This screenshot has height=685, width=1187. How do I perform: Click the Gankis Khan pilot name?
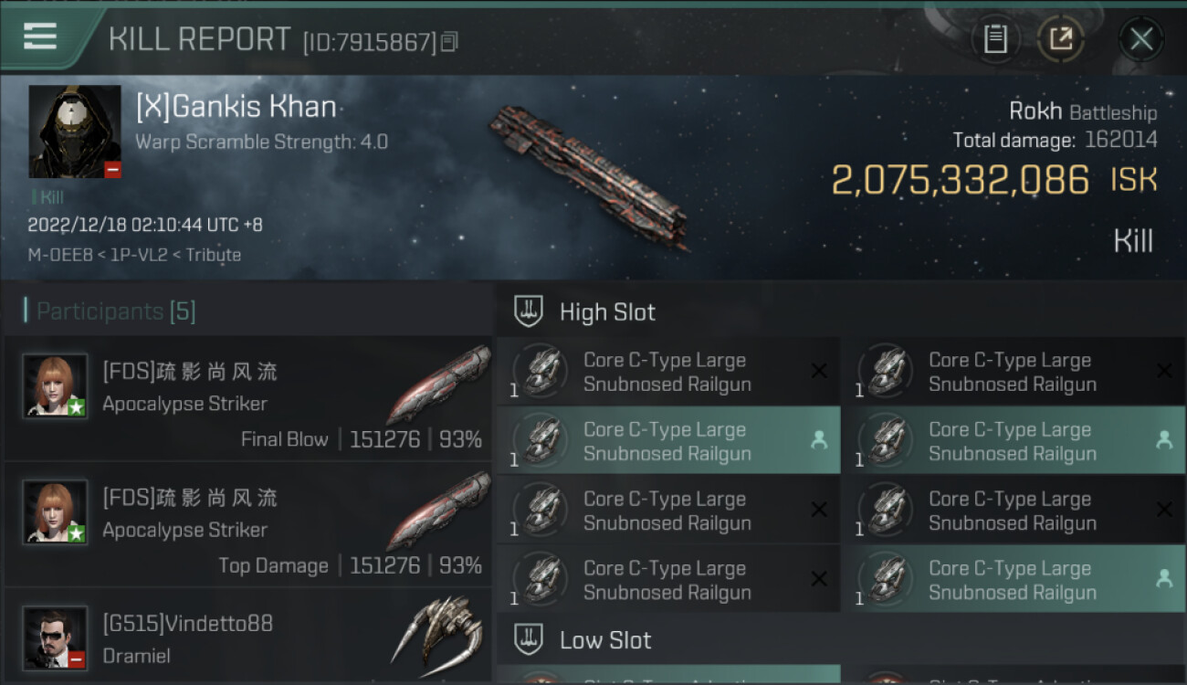(x=236, y=107)
